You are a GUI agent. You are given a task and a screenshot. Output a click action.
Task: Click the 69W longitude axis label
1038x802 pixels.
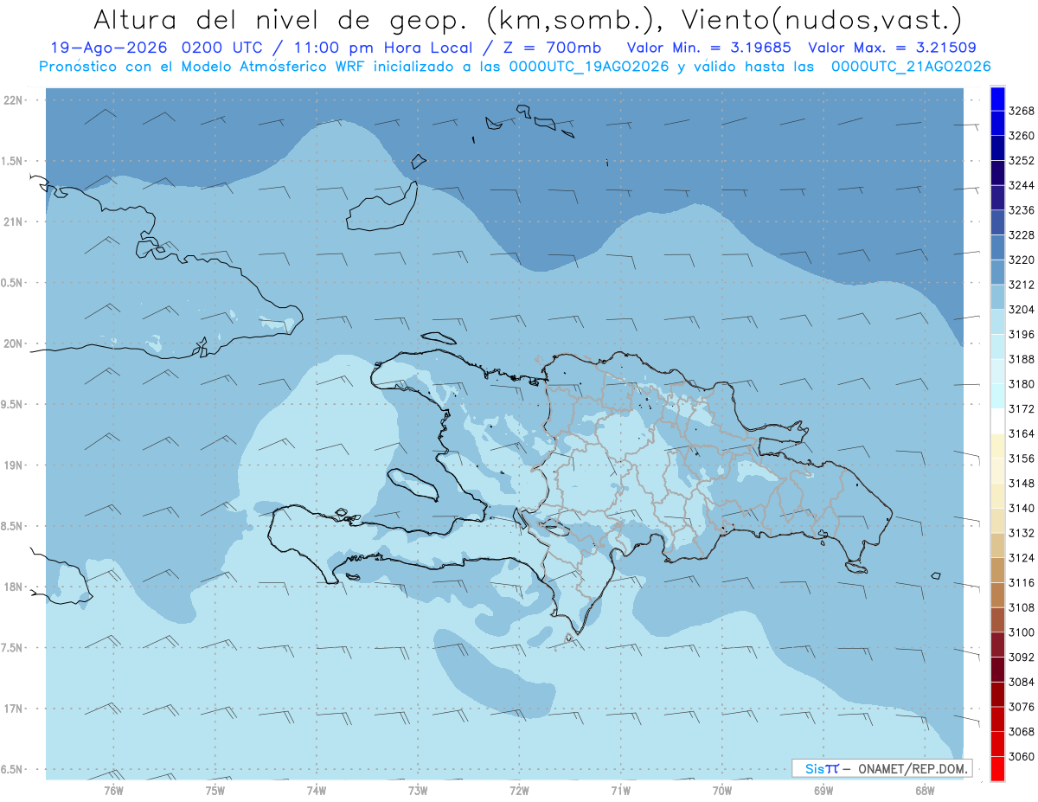[x=823, y=790]
